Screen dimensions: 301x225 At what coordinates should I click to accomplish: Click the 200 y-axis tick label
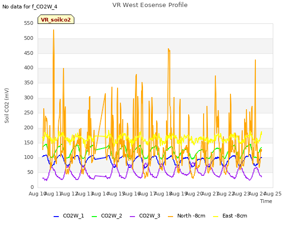click(x=29, y=127)
